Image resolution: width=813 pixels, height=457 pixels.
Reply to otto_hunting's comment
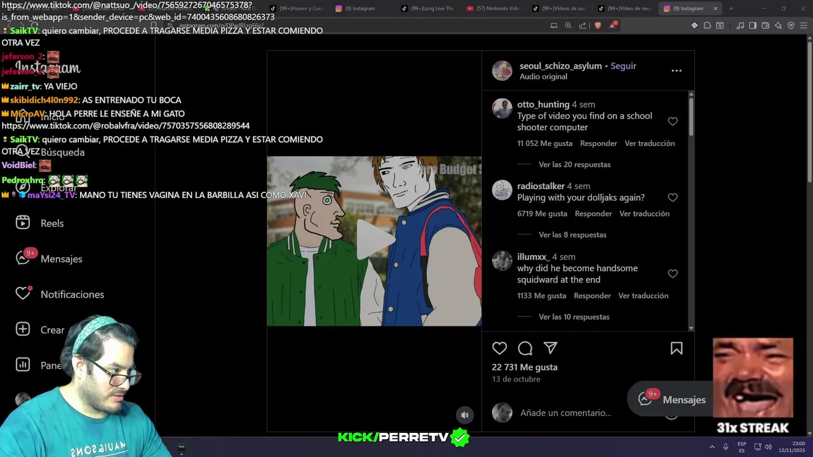pyautogui.click(x=598, y=143)
